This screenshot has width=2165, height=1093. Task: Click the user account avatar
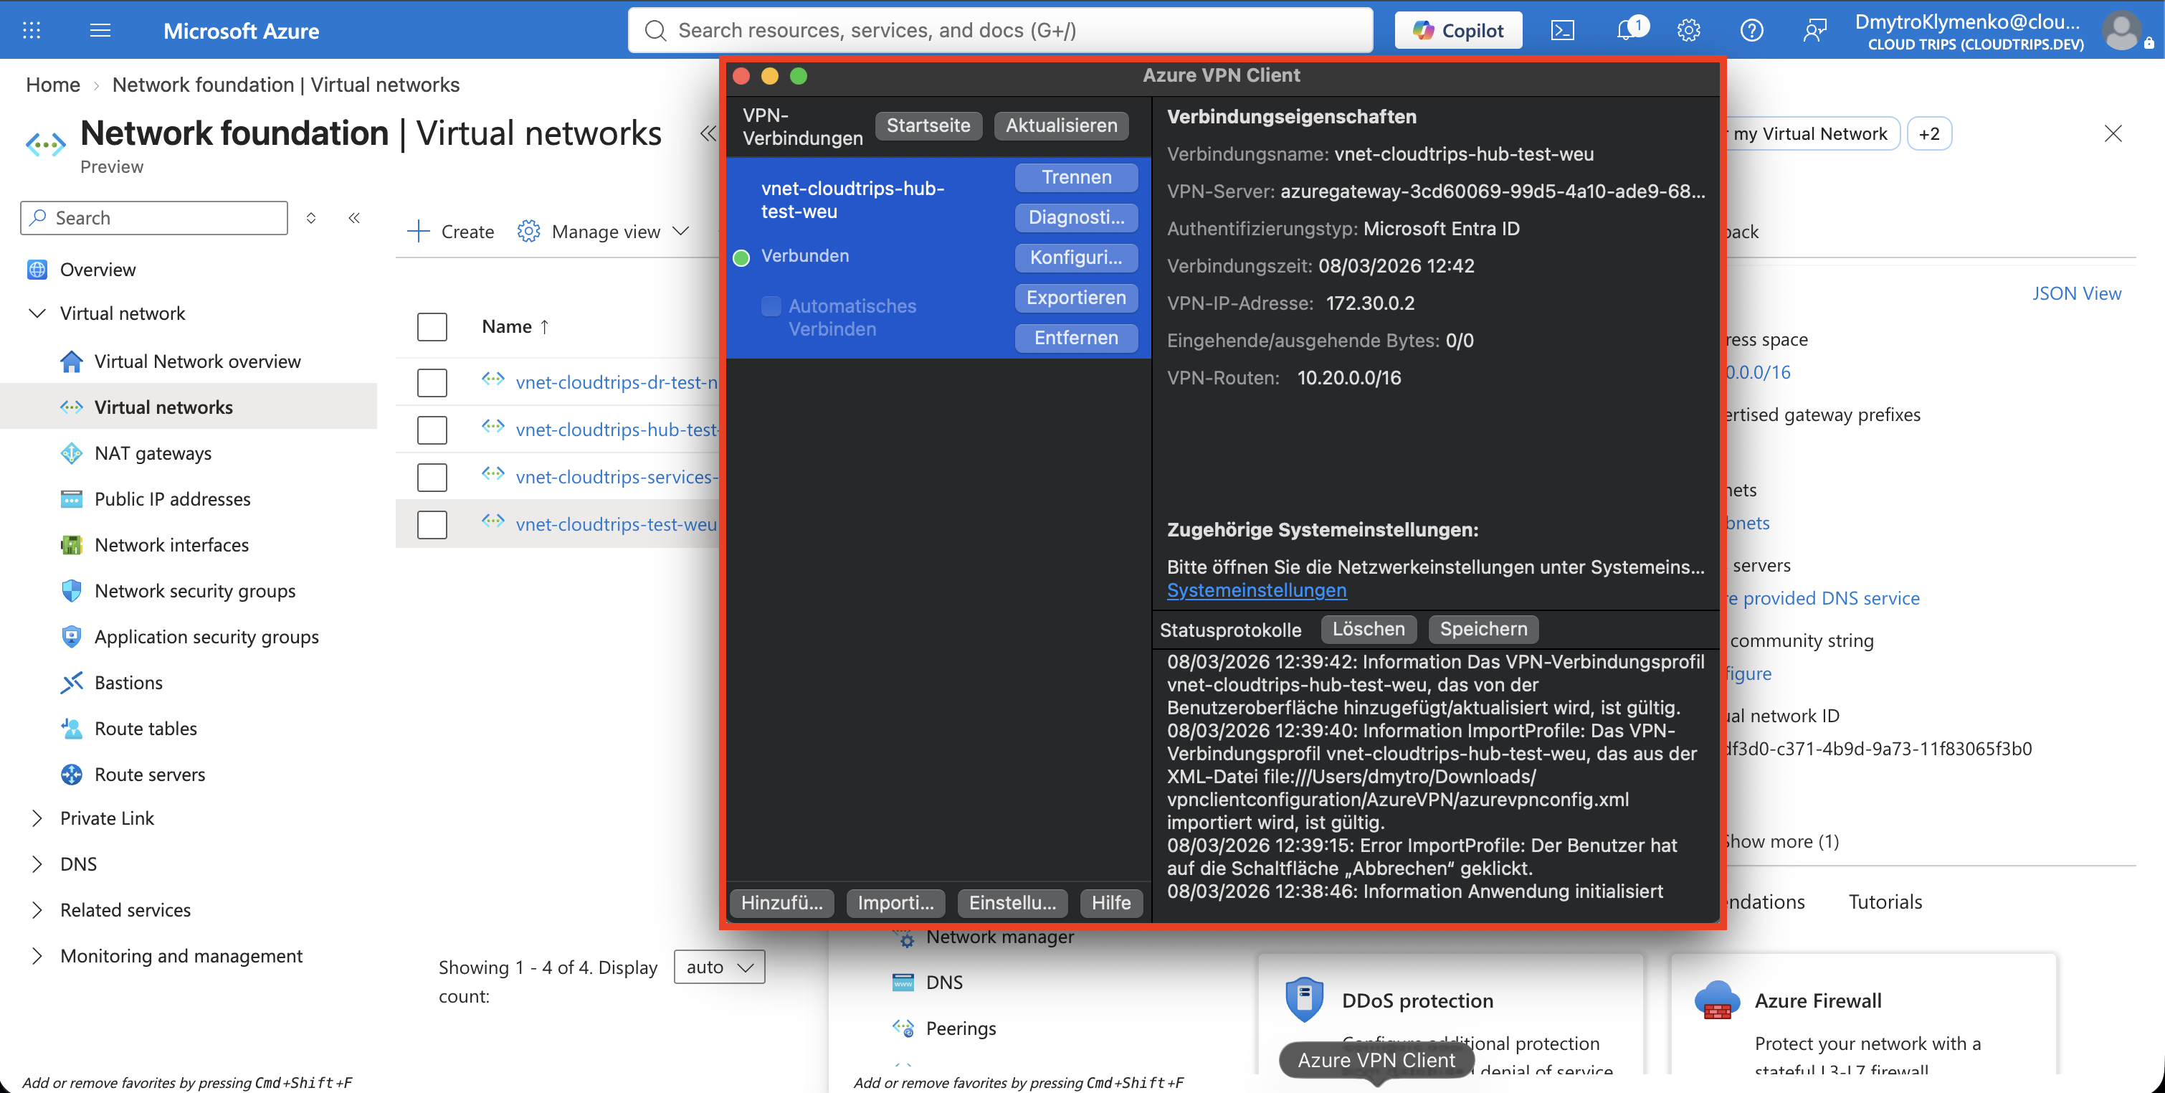pyautogui.click(x=2121, y=30)
